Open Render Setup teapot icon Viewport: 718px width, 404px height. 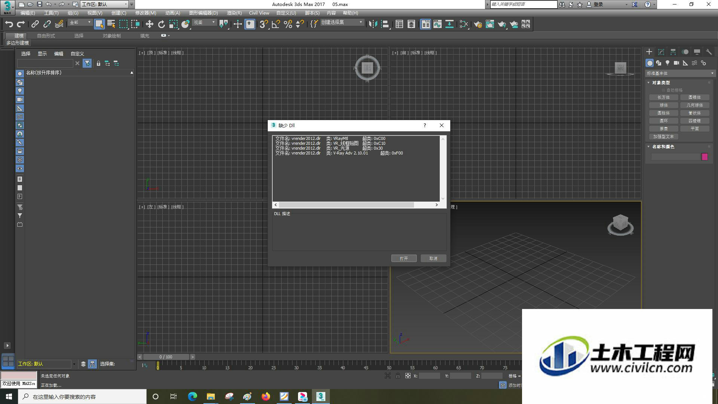point(478,24)
